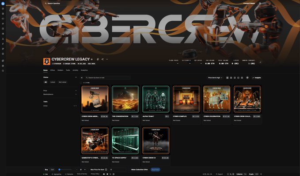This screenshot has width=300, height=176.
Task: Click the OpenSea logo in the sidebar
Action: point(3,4)
